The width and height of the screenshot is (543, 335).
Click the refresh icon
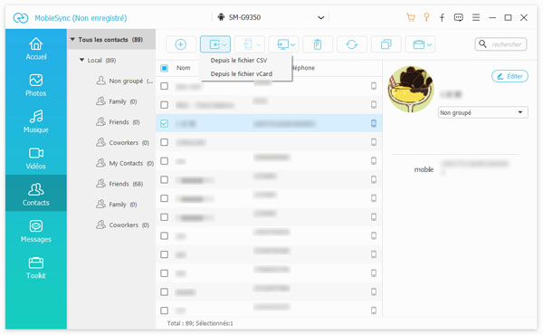[x=351, y=44]
